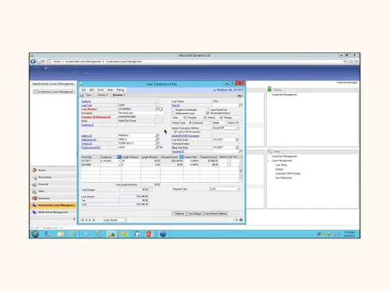390x292 pixels.
Task: Click the blue icon beside Interest Rate column header
Action: click(x=182, y=157)
